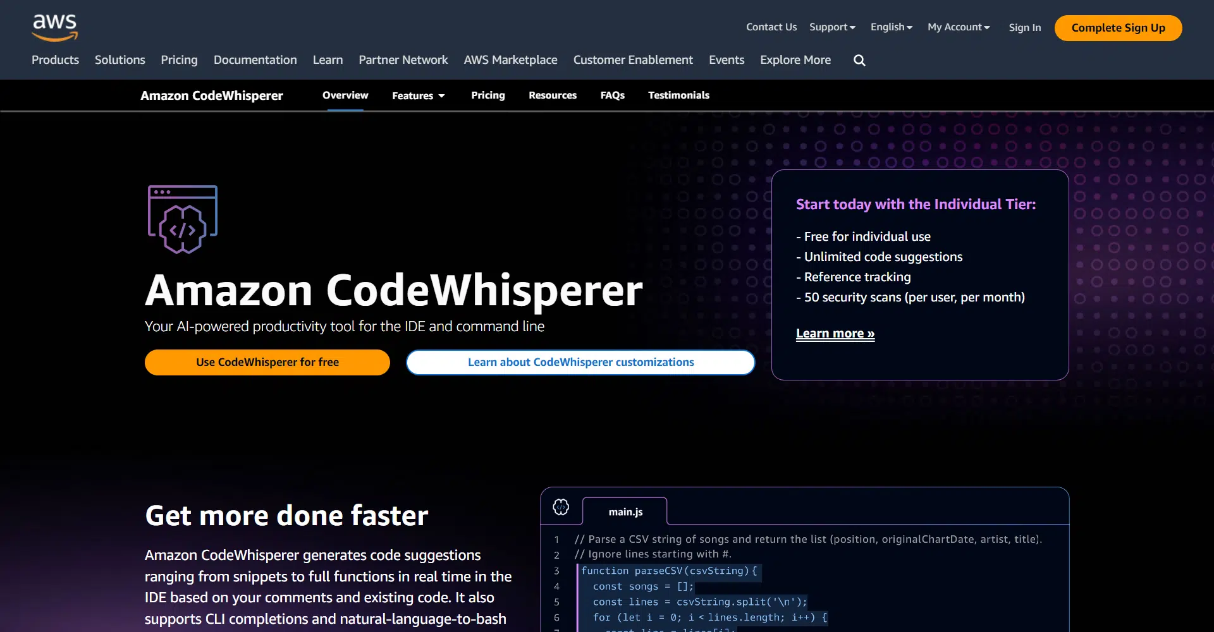
Task: Open the search magnifier icon
Action: (859, 61)
